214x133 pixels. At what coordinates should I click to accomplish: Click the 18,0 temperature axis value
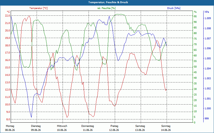click(x=7, y=45)
